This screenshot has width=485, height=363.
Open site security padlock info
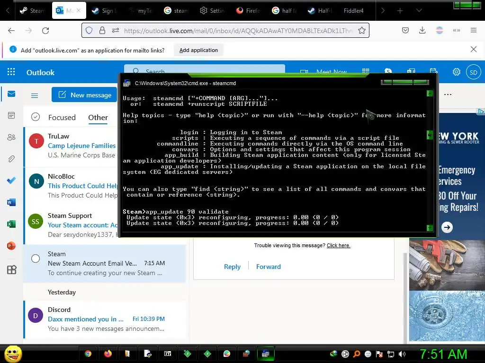point(102,30)
